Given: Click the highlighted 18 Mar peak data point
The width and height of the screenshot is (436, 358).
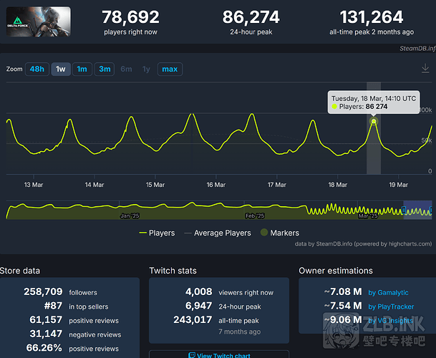Looking at the screenshot, I should (x=374, y=122).
